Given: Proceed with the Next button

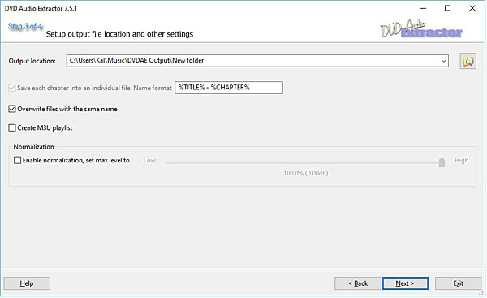Looking at the screenshot, I should click(x=405, y=283).
